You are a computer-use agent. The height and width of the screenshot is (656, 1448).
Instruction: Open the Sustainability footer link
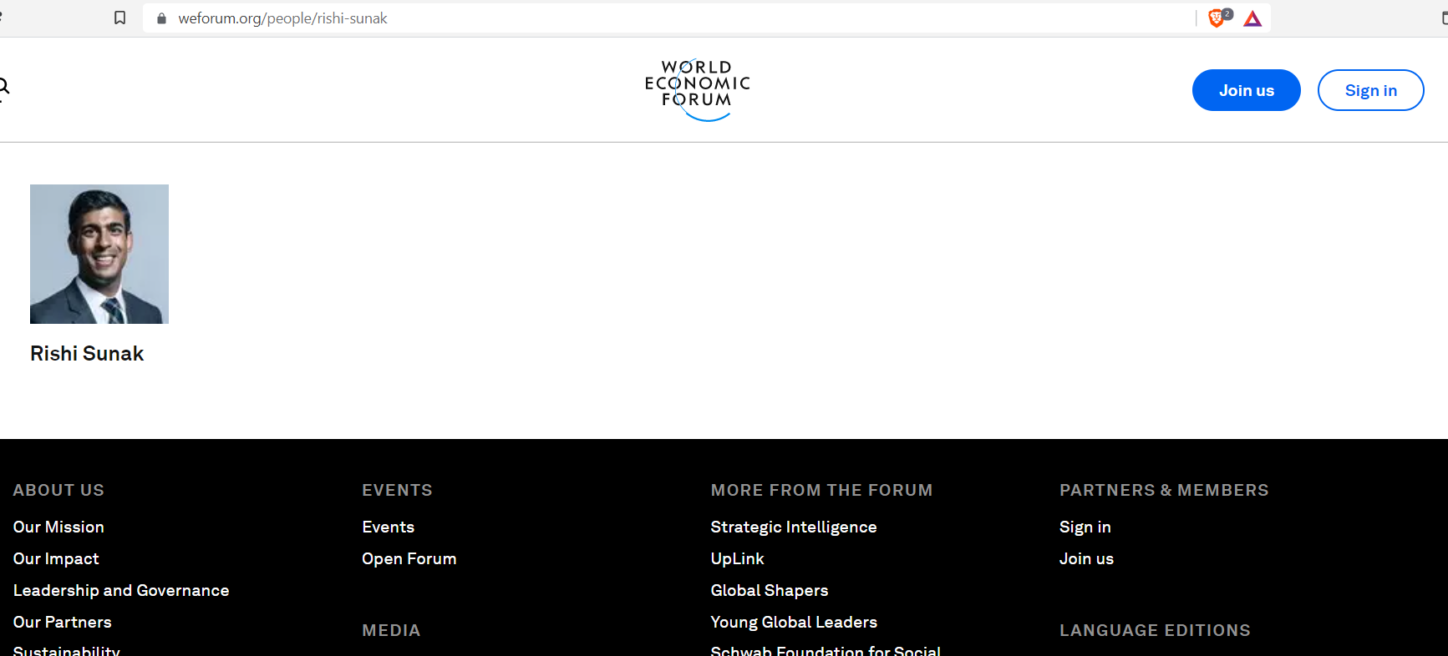tap(67, 650)
